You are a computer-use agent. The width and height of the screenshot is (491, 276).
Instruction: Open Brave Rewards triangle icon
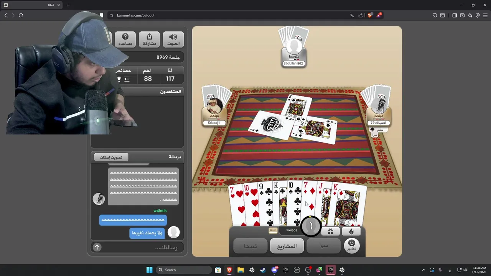[x=379, y=15]
